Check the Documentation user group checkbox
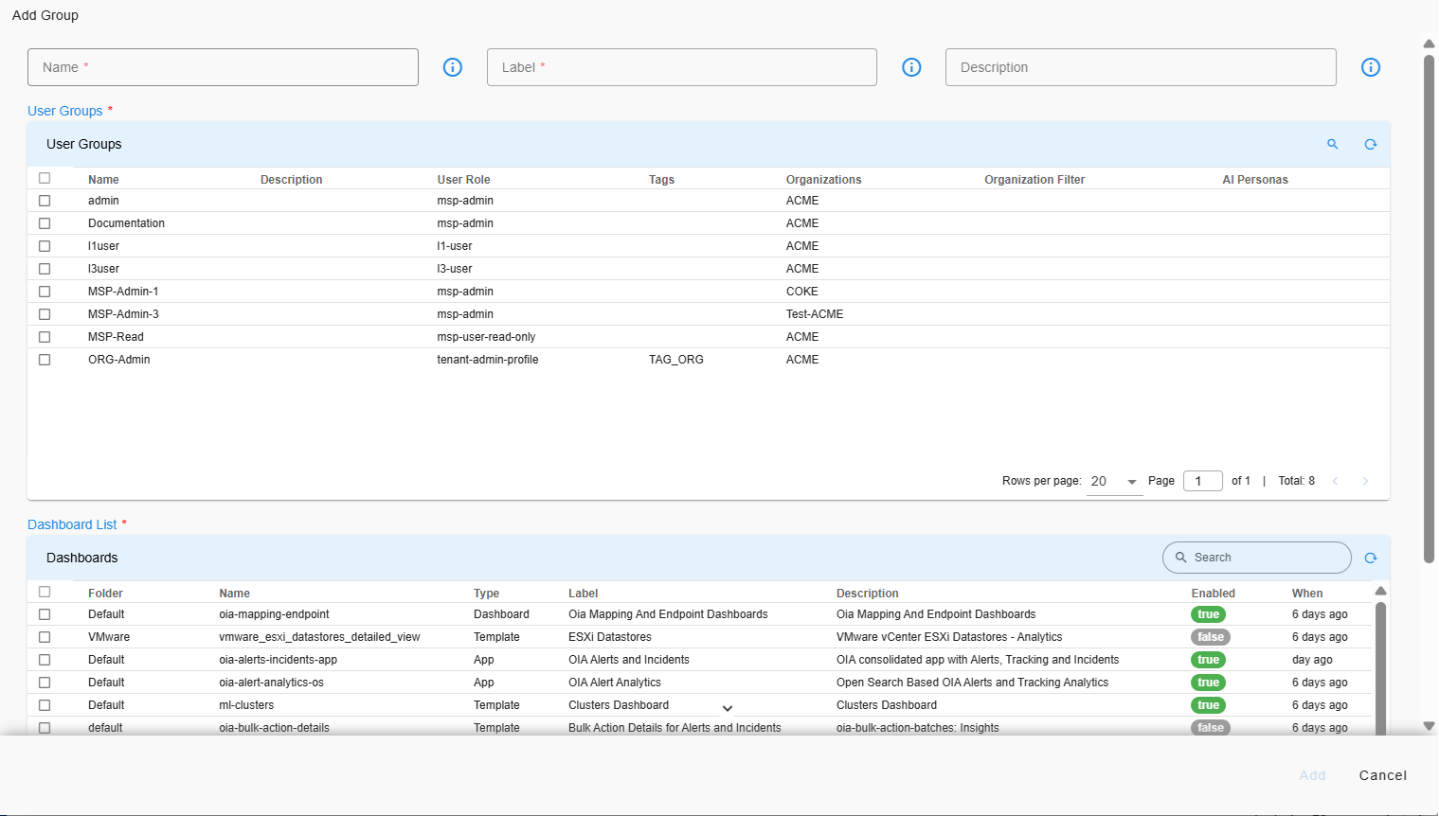Viewport: 1439px width, 816px height. click(45, 223)
